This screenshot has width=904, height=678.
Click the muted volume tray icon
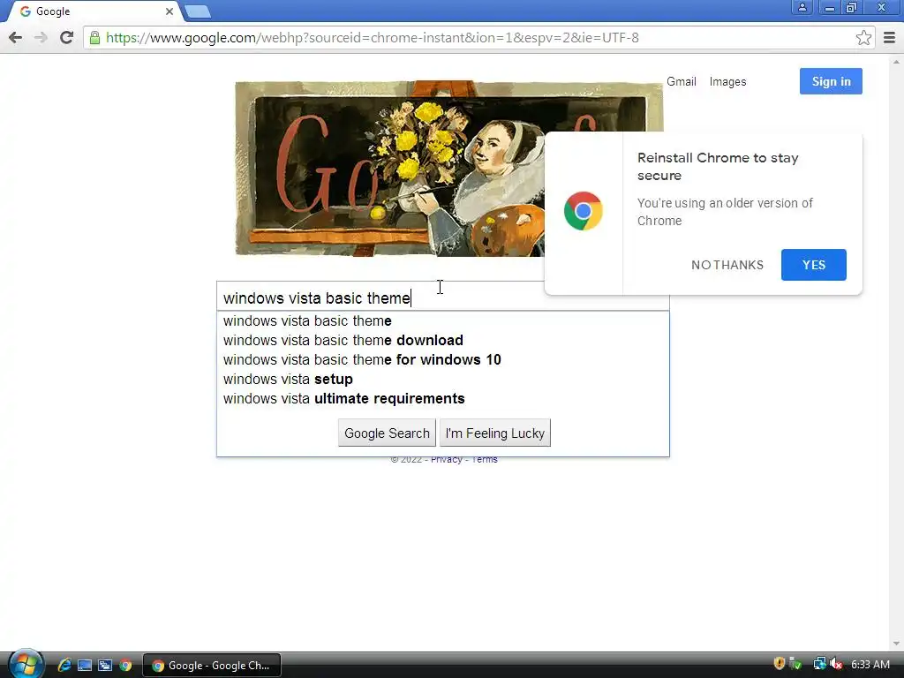pyautogui.click(x=836, y=664)
